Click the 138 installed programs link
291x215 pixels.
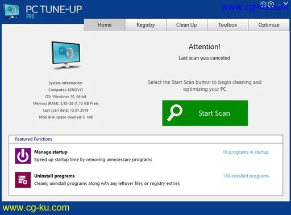246,176
